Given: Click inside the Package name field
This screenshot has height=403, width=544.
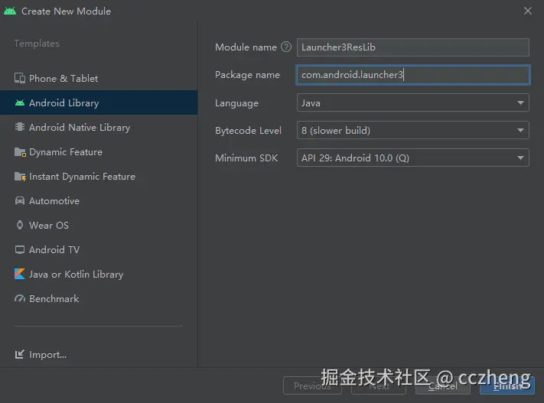Looking at the screenshot, I should (413, 75).
